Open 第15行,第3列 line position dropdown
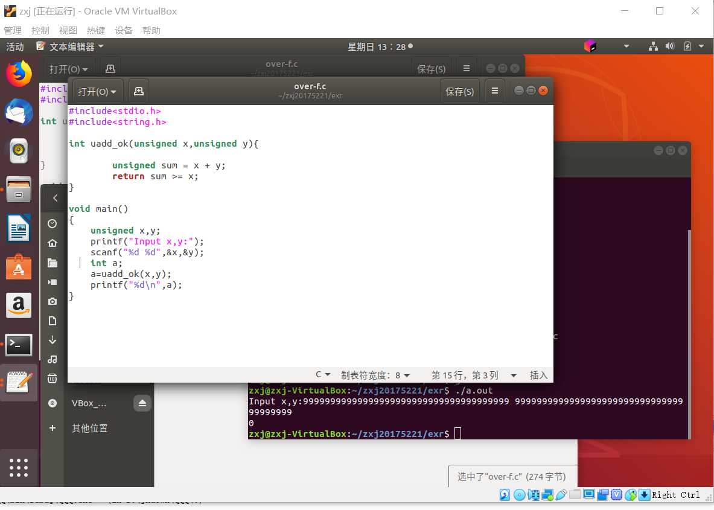714x510 pixels. pos(474,375)
